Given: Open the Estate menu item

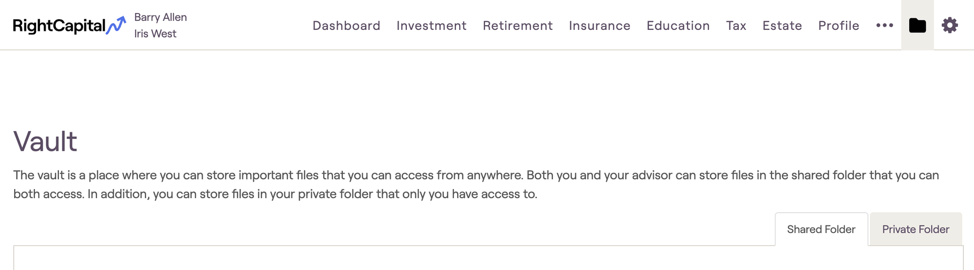Looking at the screenshot, I should [x=782, y=25].
